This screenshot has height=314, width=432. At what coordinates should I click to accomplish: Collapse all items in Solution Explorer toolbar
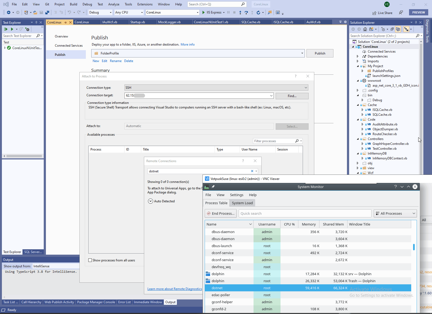click(392, 29)
